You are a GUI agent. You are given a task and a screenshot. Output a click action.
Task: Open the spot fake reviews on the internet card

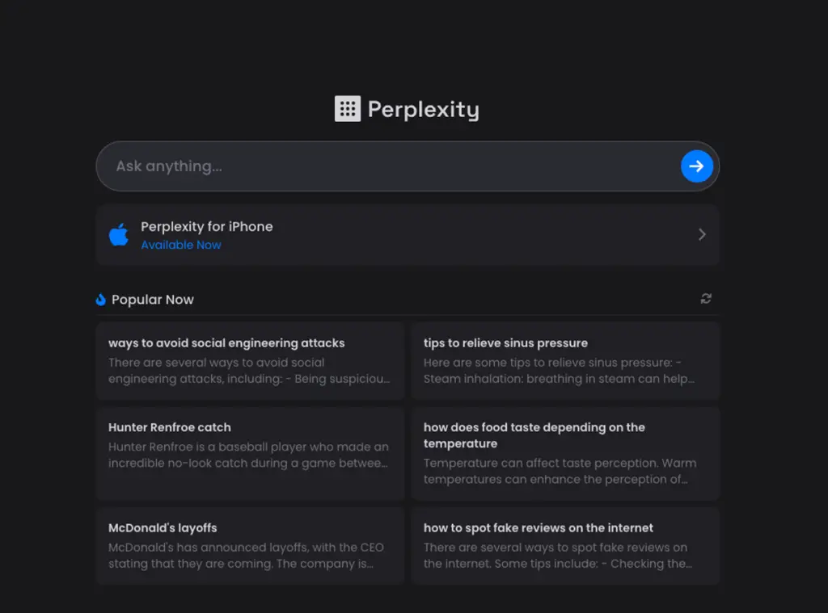click(565, 546)
